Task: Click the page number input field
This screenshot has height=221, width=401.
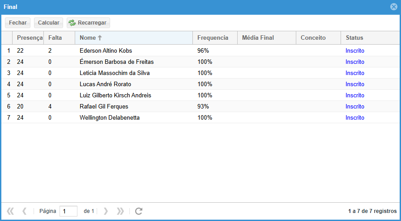Action: click(x=68, y=211)
